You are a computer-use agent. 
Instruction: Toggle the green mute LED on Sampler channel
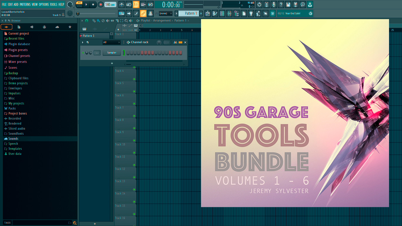click(83, 53)
